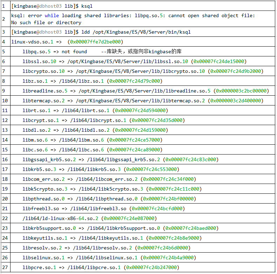Click the libkrb5.so.3 line
The image size is (277, 274).
(x=101, y=170)
